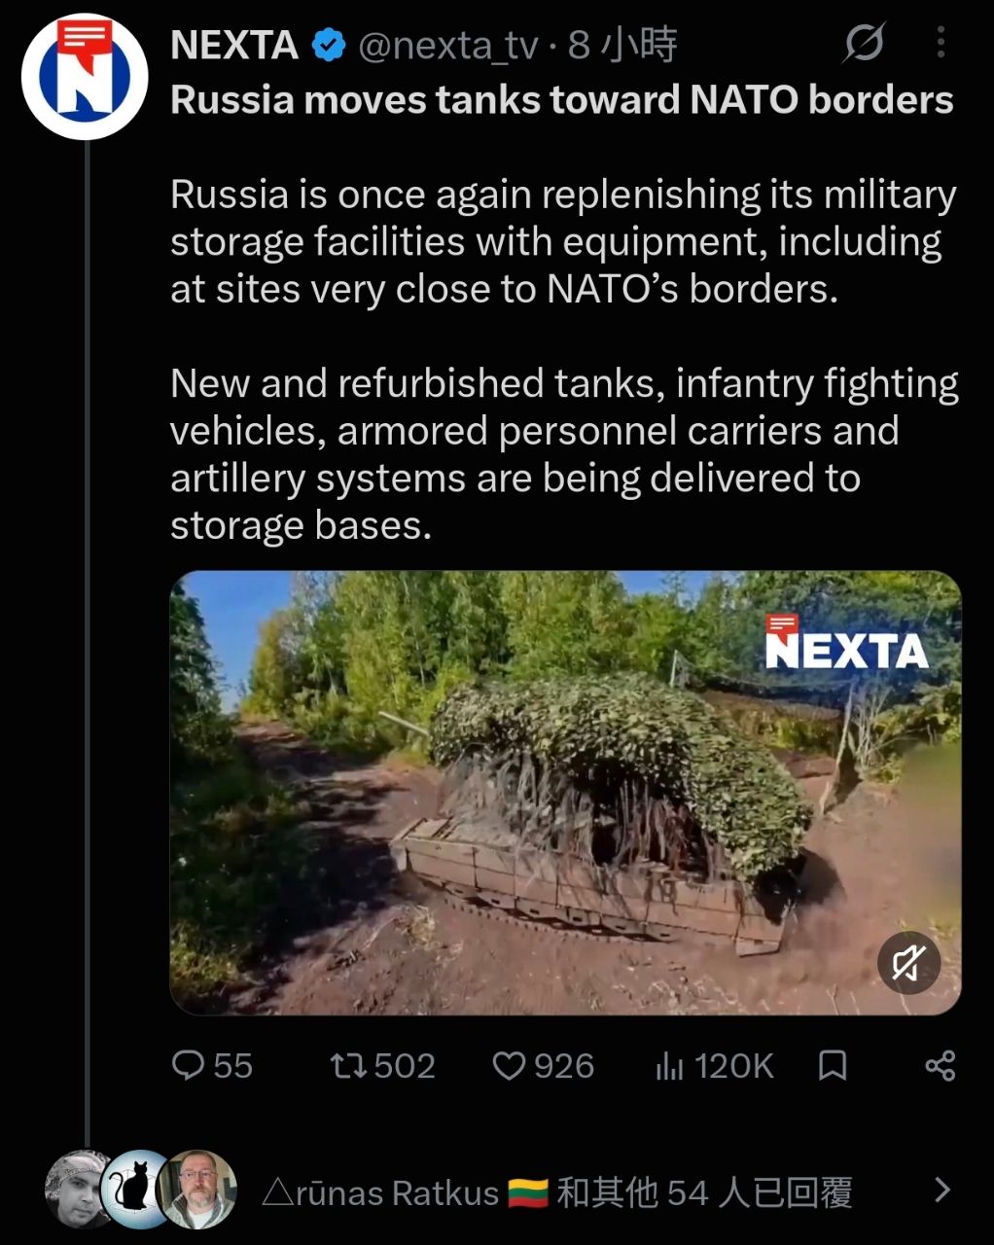Open the @nexta_tv handle link
The image size is (994, 1245).
pos(448,45)
